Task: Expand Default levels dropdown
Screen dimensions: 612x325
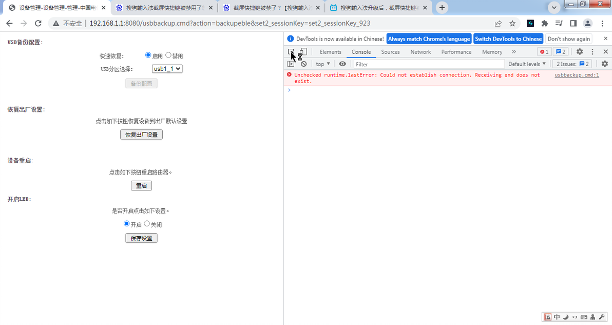Action: coord(527,64)
